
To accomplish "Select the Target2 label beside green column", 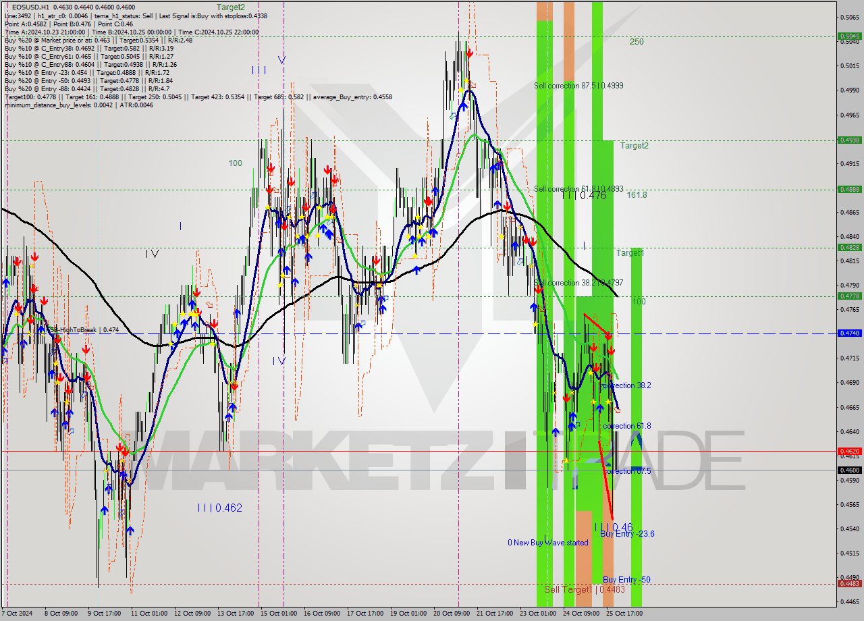I will coord(634,146).
